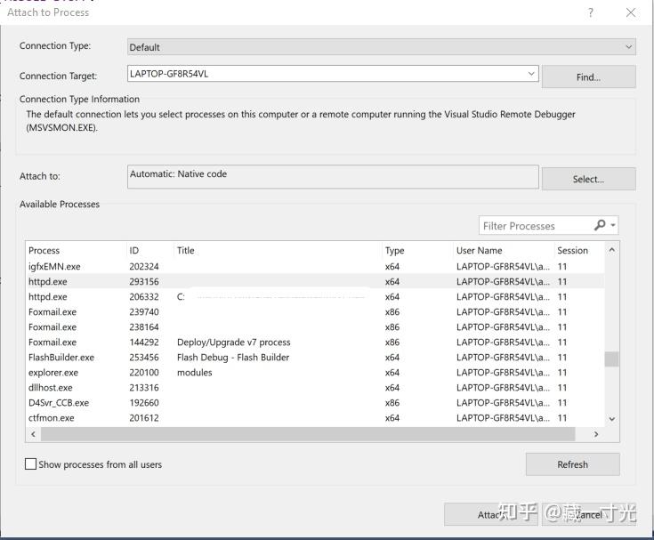Viewport: 654px width, 540px height.
Task: Click the help question mark in title bar
Action: (590, 13)
